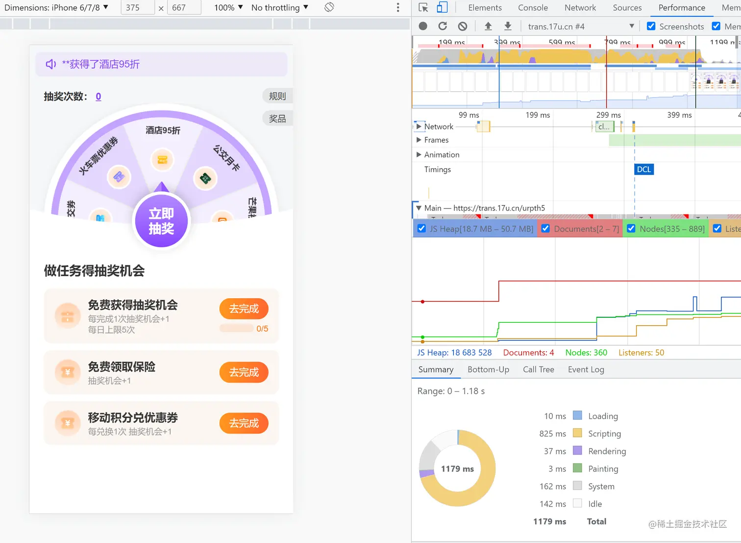Uncheck the Documents counter checkbox

[545, 229]
